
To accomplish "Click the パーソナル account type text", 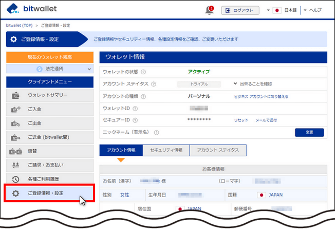I will click(x=199, y=96).
